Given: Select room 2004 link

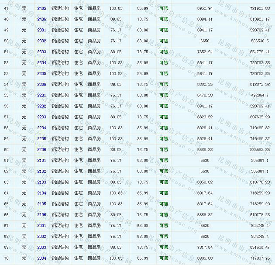Looking at the screenshot, I should [x=41, y=258].
